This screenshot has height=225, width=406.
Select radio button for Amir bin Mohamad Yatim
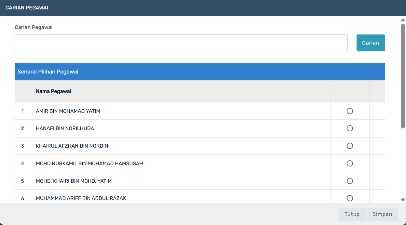pyautogui.click(x=350, y=111)
